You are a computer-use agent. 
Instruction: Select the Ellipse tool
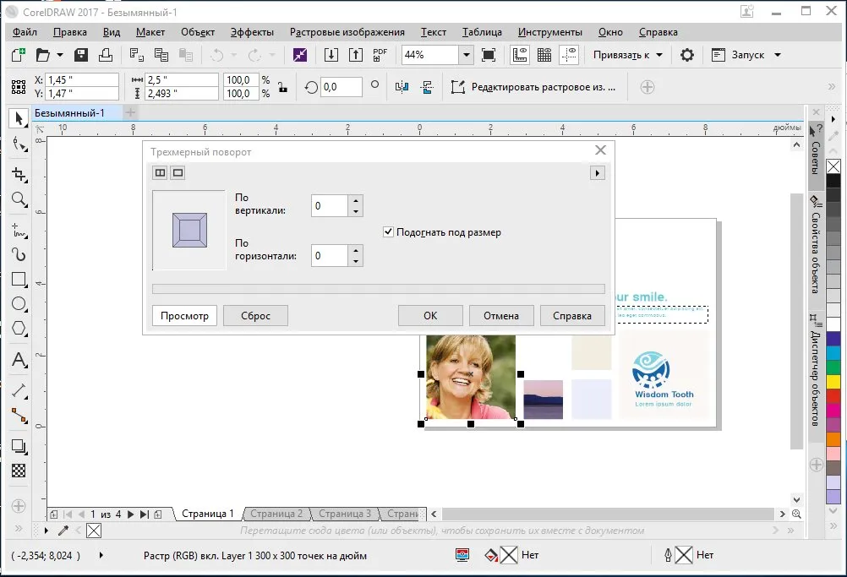point(19,304)
